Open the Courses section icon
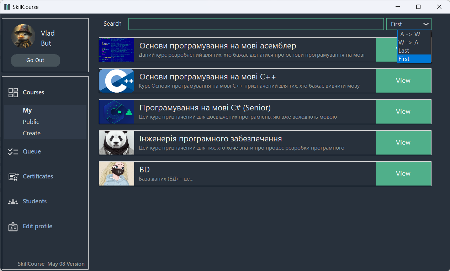This screenshot has width=450, height=271. (x=13, y=92)
